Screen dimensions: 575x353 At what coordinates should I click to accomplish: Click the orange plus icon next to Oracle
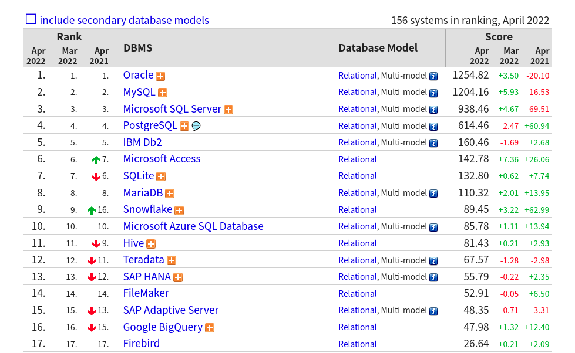pyautogui.click(x=160, y=76)
